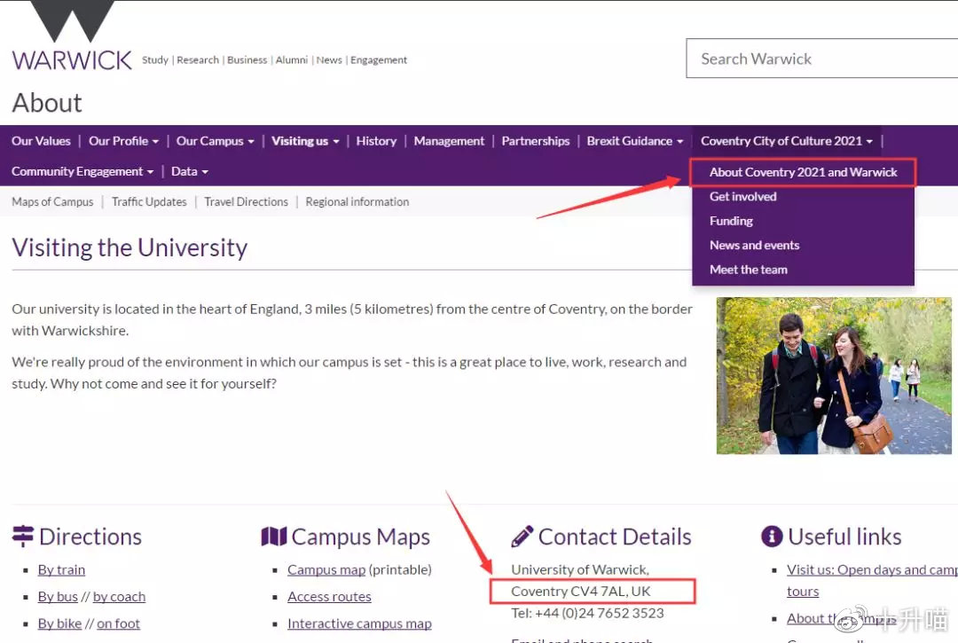This screenshot has height=643, width=958.
Task: Open Our Values menu item
Action: click(41, 141)
